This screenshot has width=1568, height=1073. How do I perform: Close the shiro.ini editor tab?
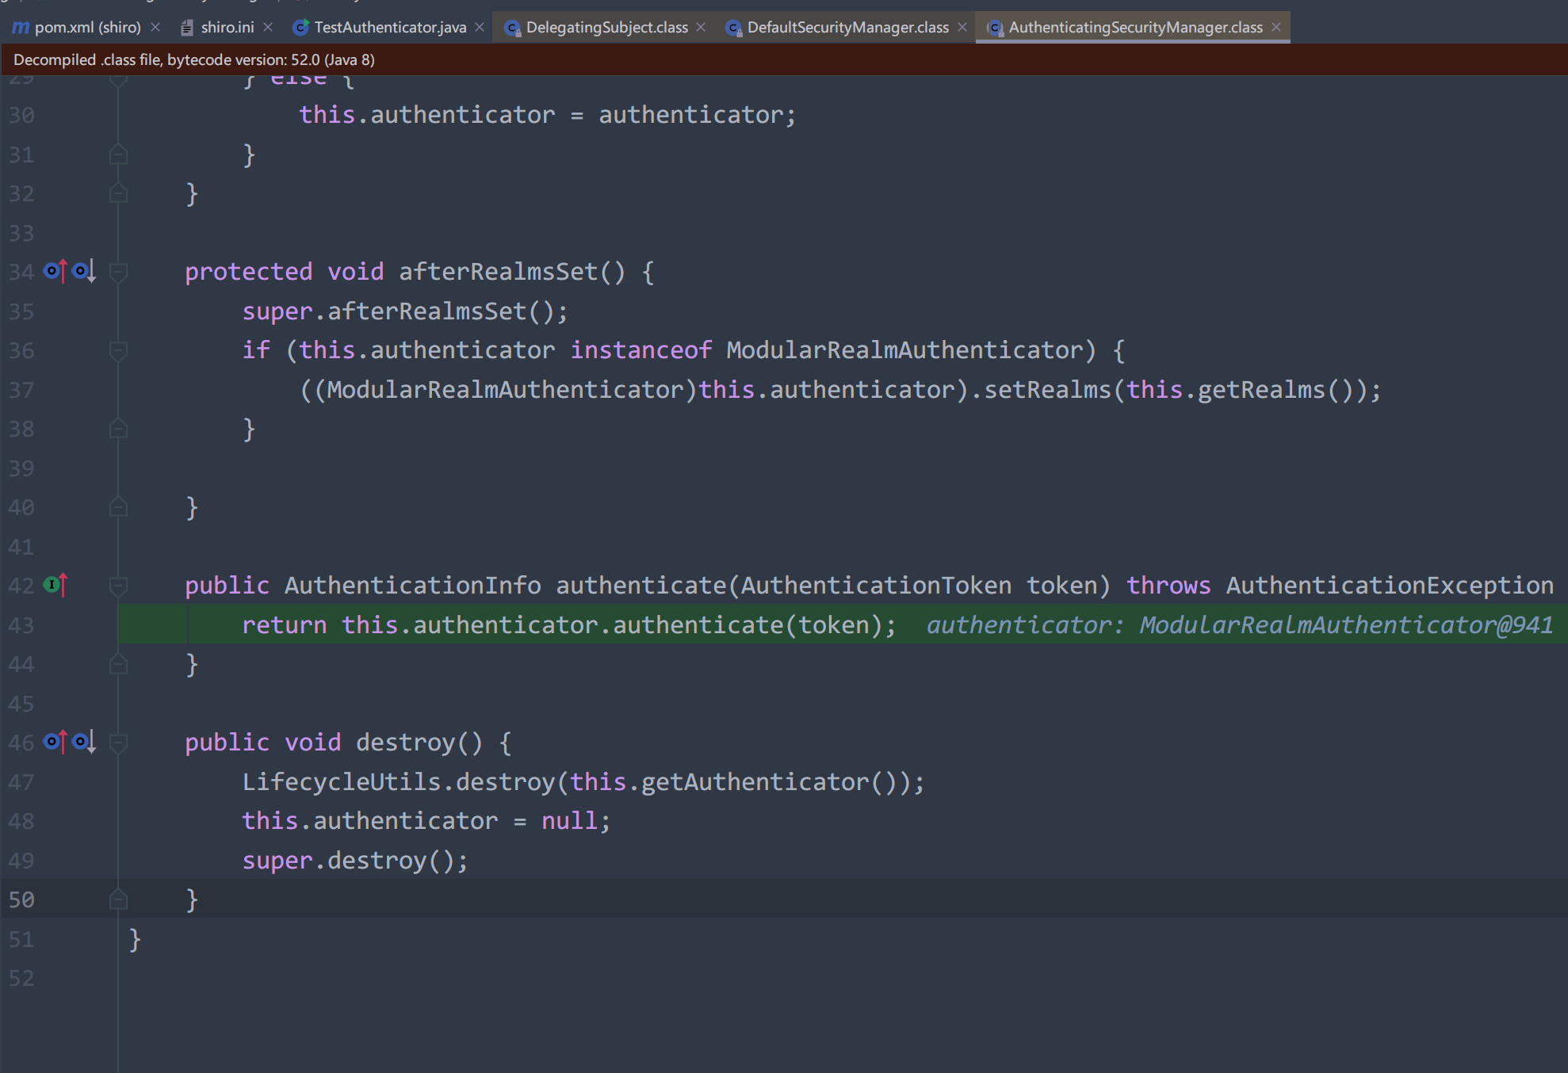click(x=268, y=27)
